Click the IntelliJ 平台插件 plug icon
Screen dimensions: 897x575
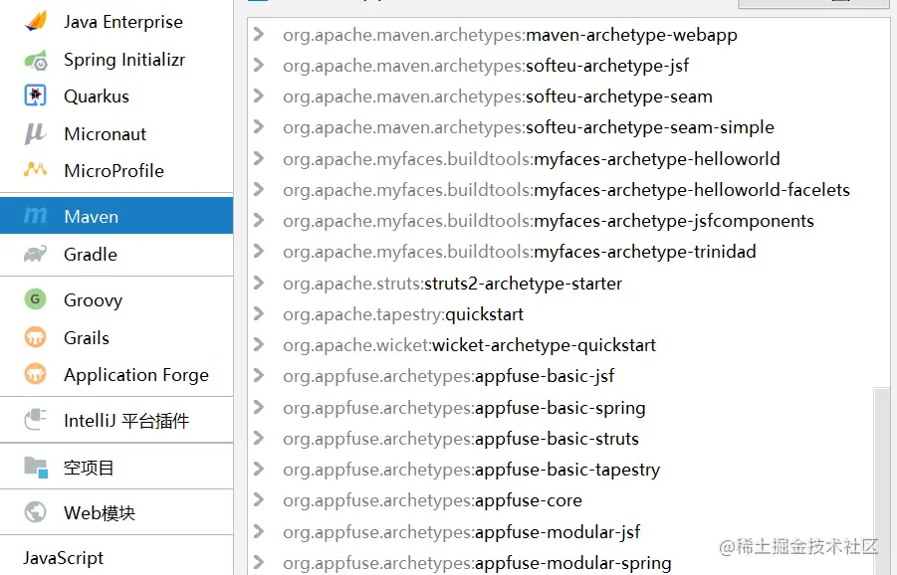tap(36, 420)
